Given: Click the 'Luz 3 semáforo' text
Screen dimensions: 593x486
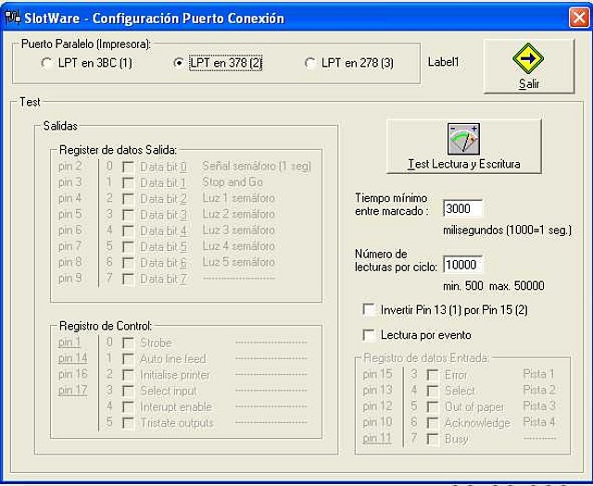Looking at the screenshot, I should tap(238, 230).
